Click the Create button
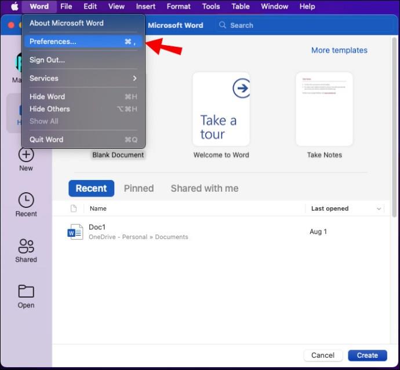The height and width of the screenshot is (370, 400). pos(368,355)
